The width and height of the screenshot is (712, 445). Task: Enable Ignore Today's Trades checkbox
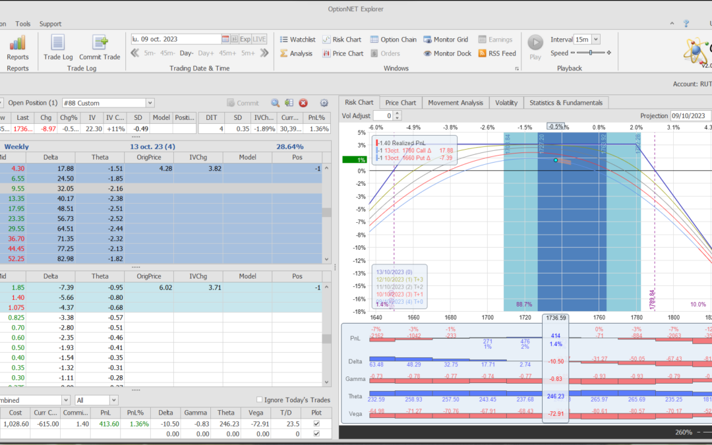pyautogui.click(x=260, y=400)
